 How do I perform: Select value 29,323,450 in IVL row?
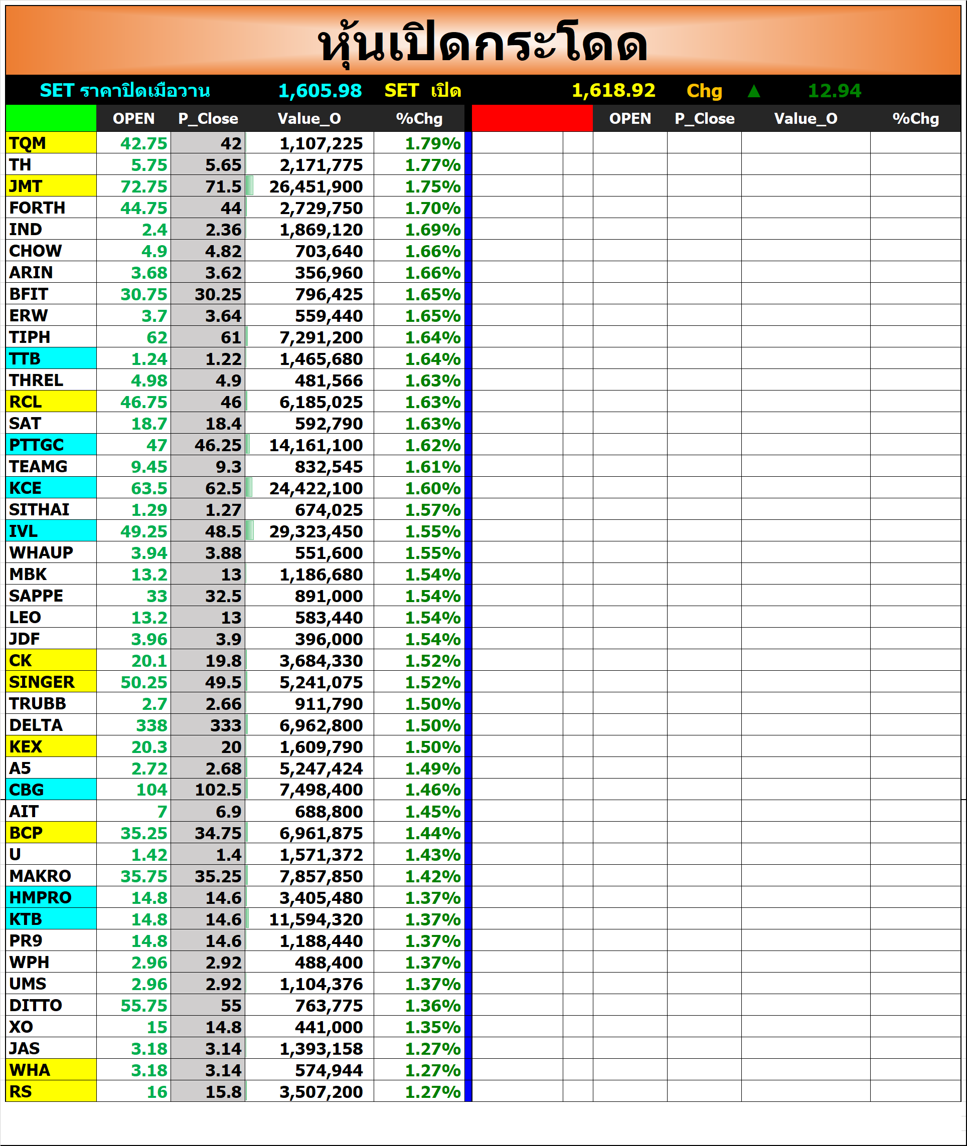[316, 531]
